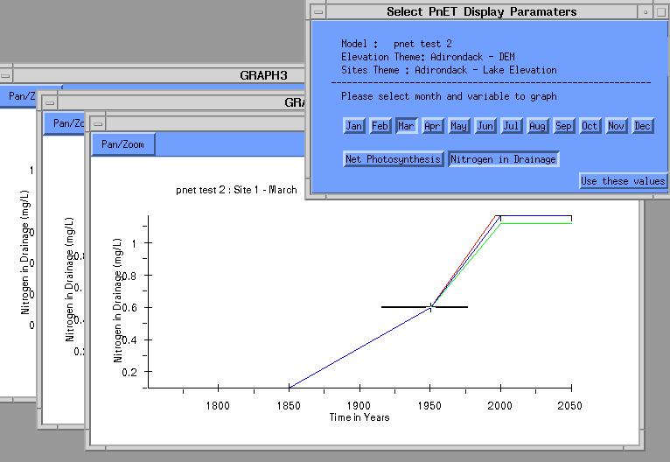Select the Jun month button
The height and width of the screenshot is (462, 670).
tap(485, 126)
